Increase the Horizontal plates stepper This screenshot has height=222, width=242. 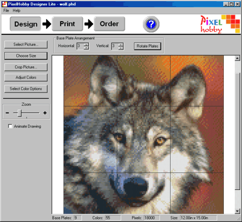[87, 45]
